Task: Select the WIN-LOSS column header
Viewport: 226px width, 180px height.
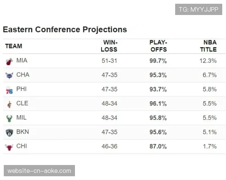Action: pyautogui.click(x=110, y=46)
